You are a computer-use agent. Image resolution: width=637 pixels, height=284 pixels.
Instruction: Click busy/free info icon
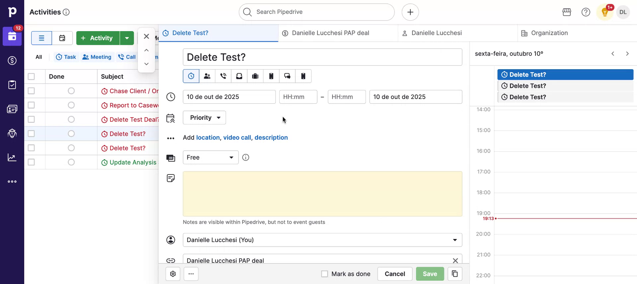click(x=246, y=158)
